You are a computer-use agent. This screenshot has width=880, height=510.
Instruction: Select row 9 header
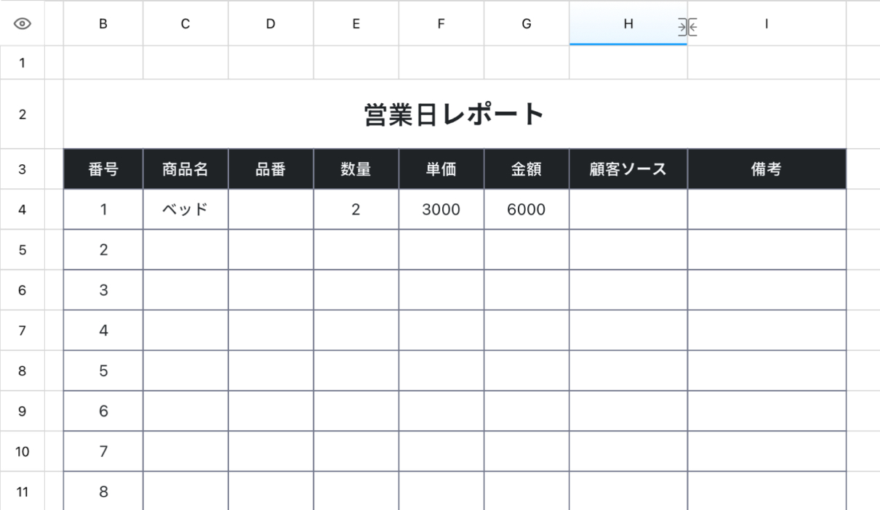(22, 411)
